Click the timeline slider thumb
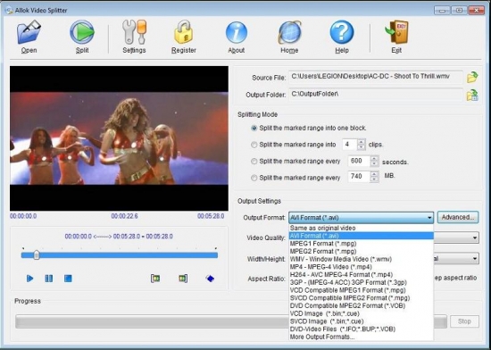 click(x=37, y=255)
